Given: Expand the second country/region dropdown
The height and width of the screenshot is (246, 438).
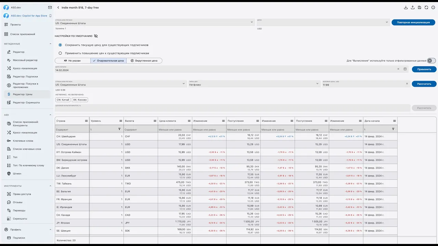Looking at the screenshot, I should pos(183,84).
